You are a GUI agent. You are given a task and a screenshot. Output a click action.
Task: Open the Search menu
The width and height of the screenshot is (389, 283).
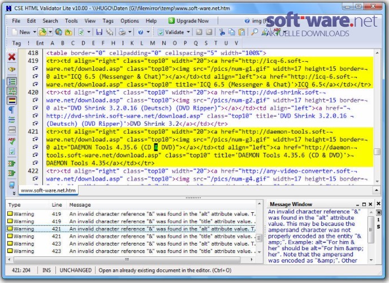coord(50,21)
